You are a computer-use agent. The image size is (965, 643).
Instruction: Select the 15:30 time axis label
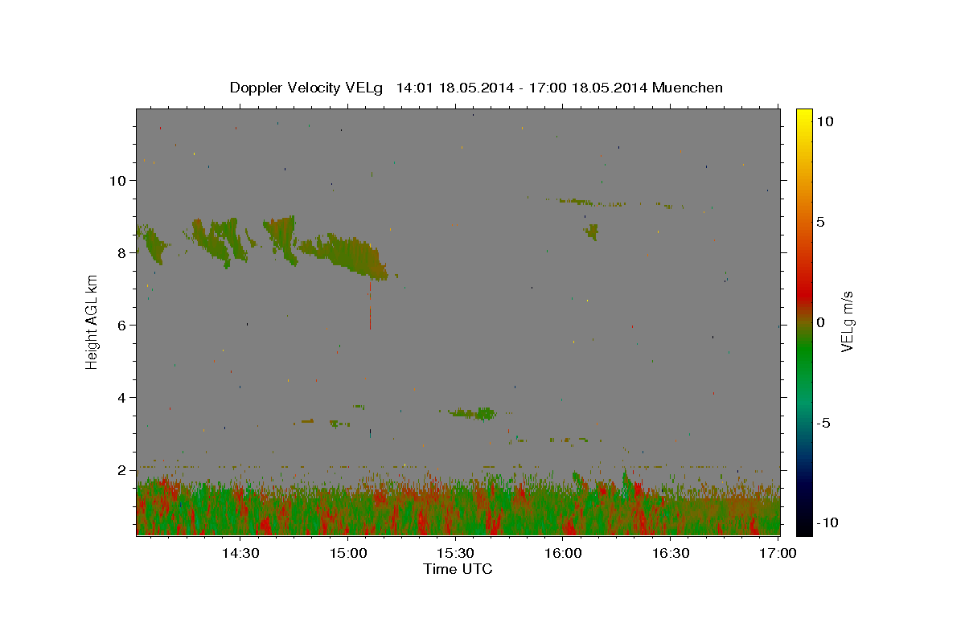pos(455,553)
